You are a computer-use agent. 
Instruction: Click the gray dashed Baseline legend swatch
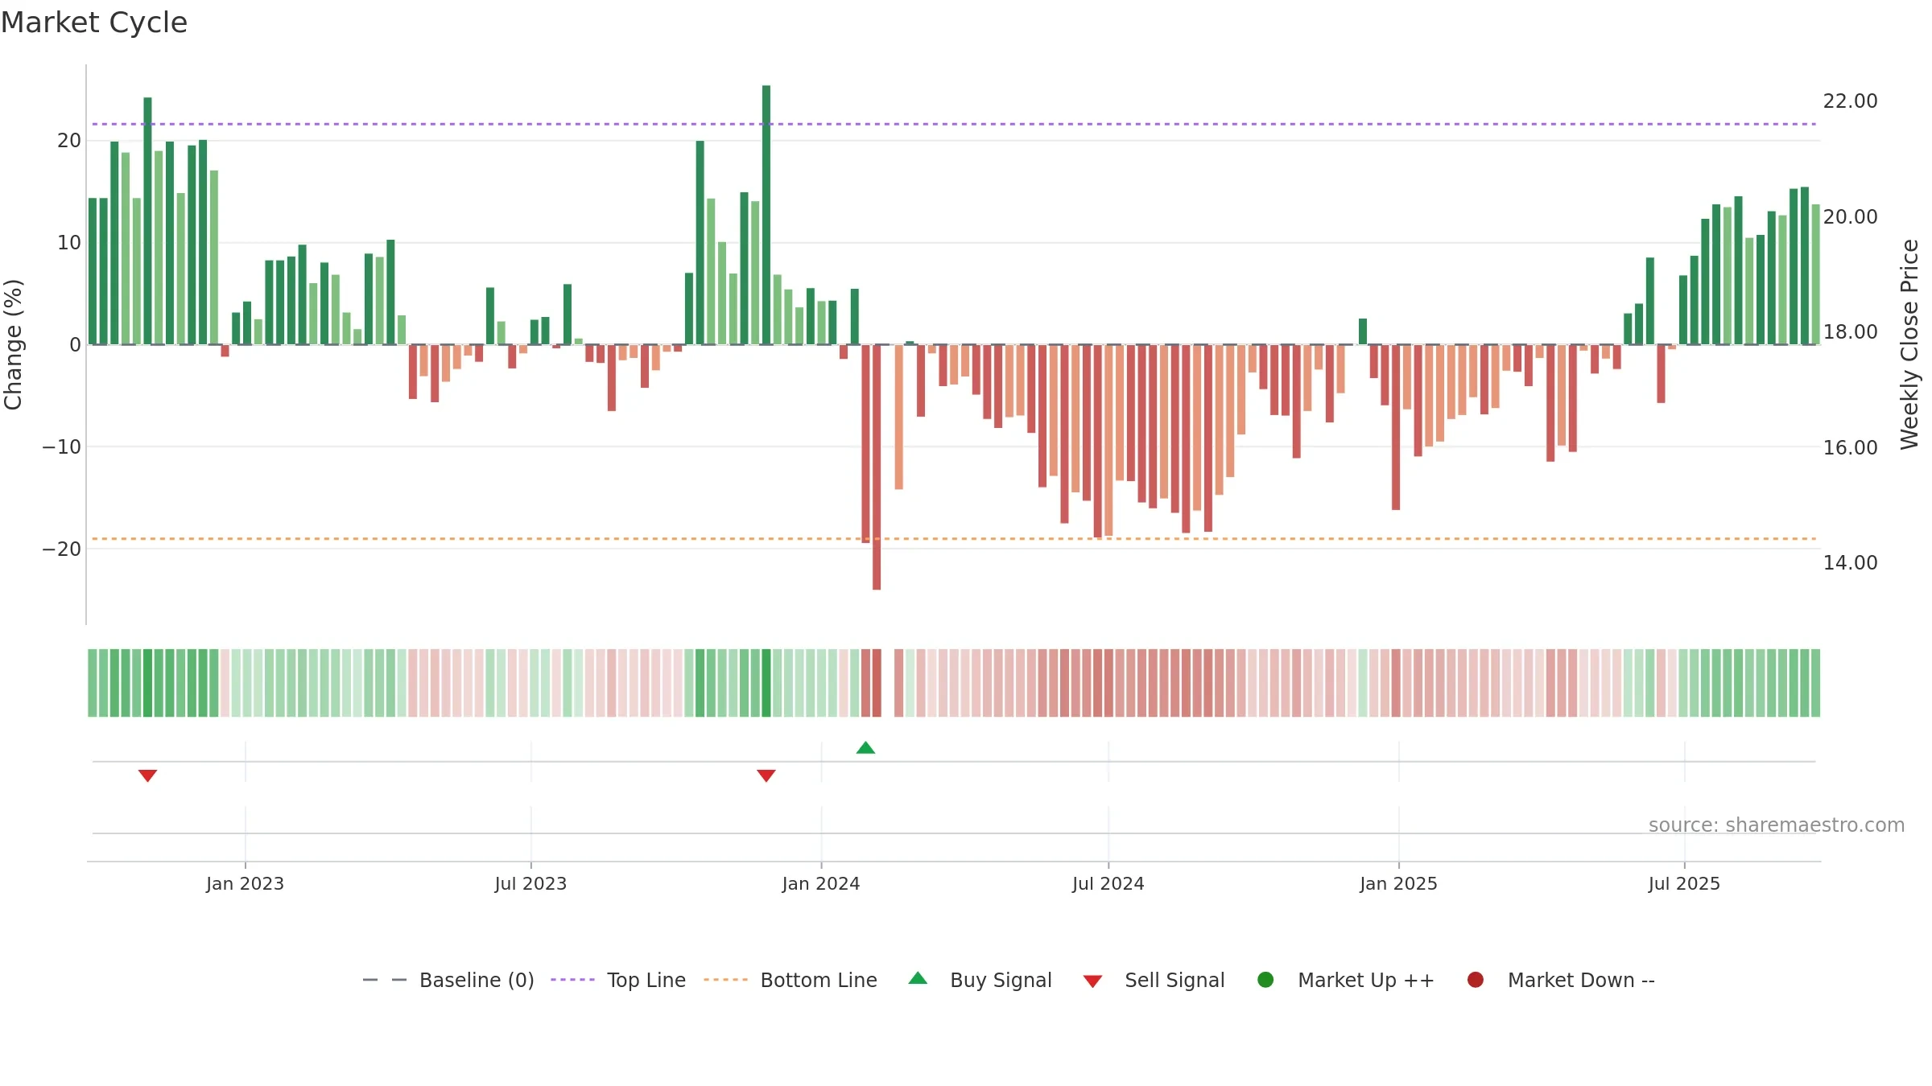[385, 980]
